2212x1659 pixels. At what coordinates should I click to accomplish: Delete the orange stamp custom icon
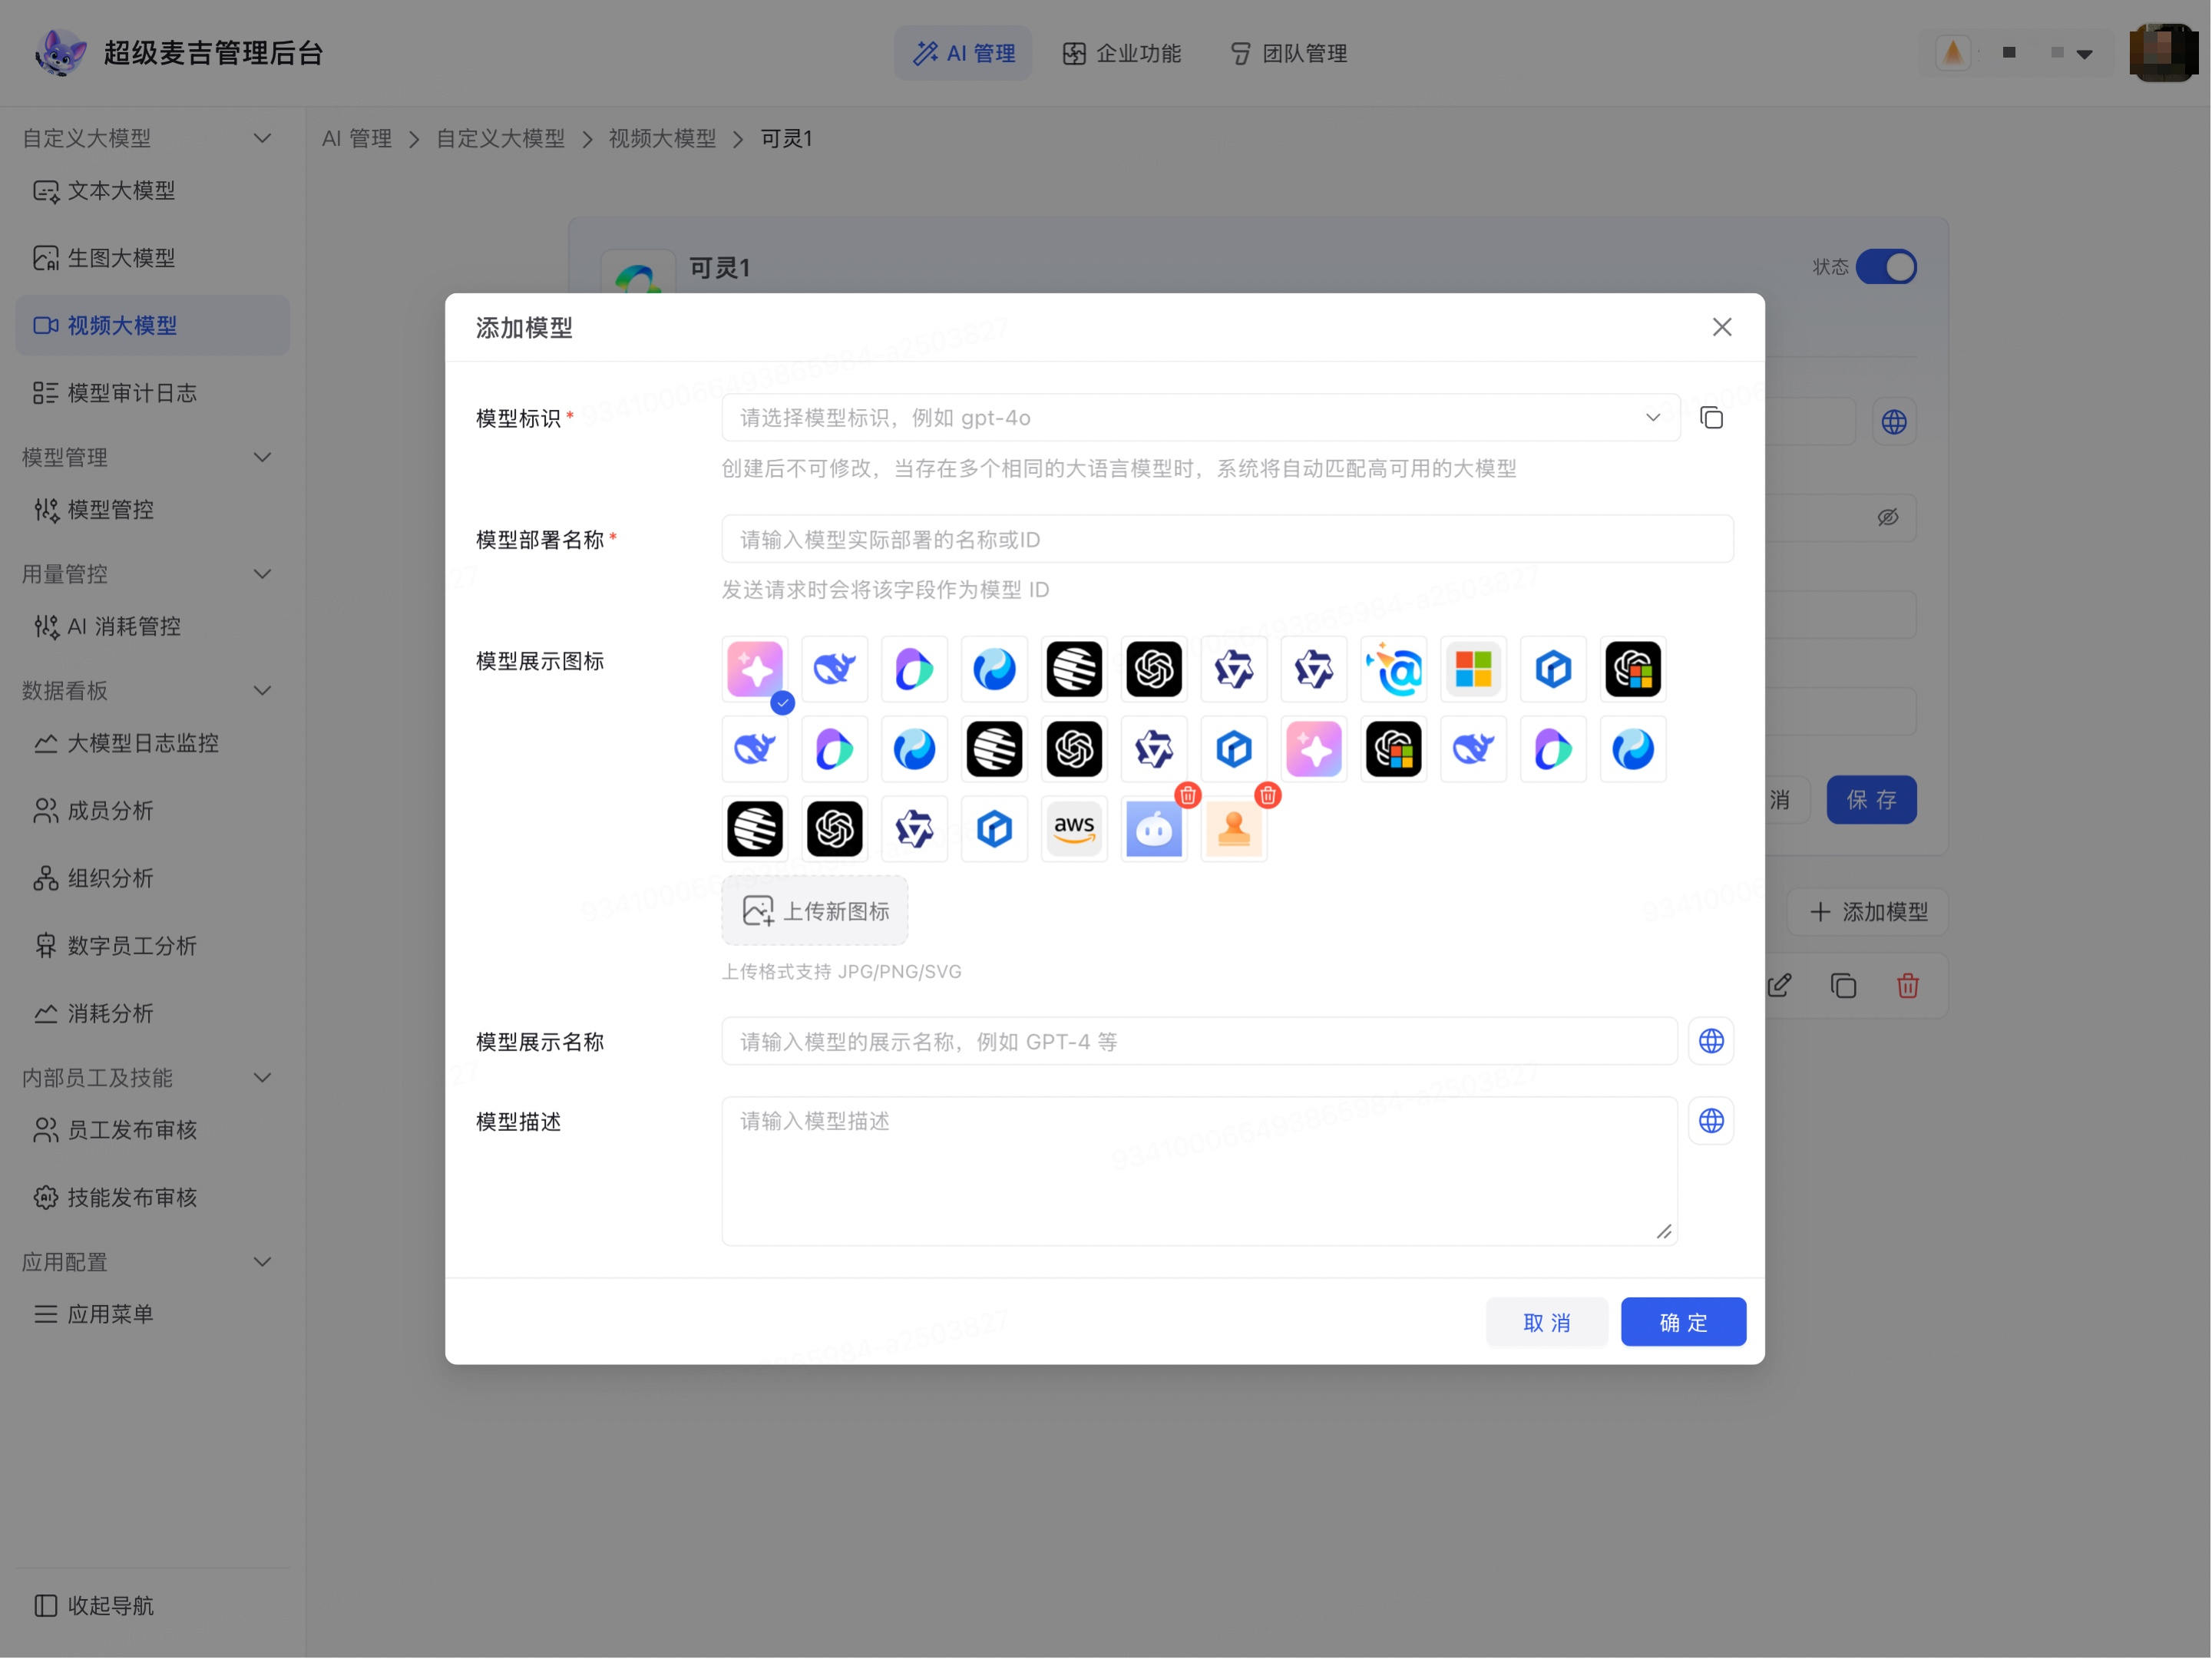[1268, 796]
